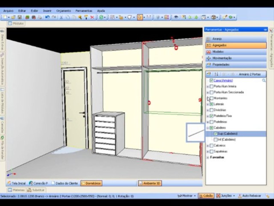Collapse the Cabideiro tree node

207,128
